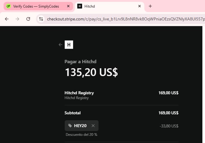Return to Hitchd via back arrow

pos(61,45)
